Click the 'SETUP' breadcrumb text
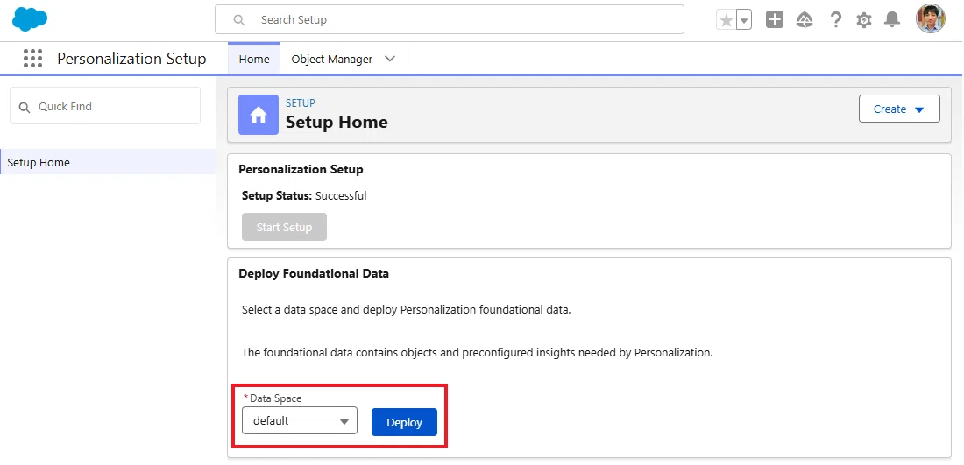The height and width of the screenshot is (465, 964). pos(301,102)
